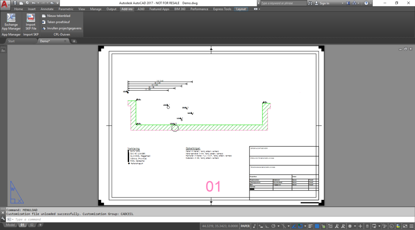415x230 pixels.
Task: Open the Customization menu in status bar
Action: tap(412, 226)
